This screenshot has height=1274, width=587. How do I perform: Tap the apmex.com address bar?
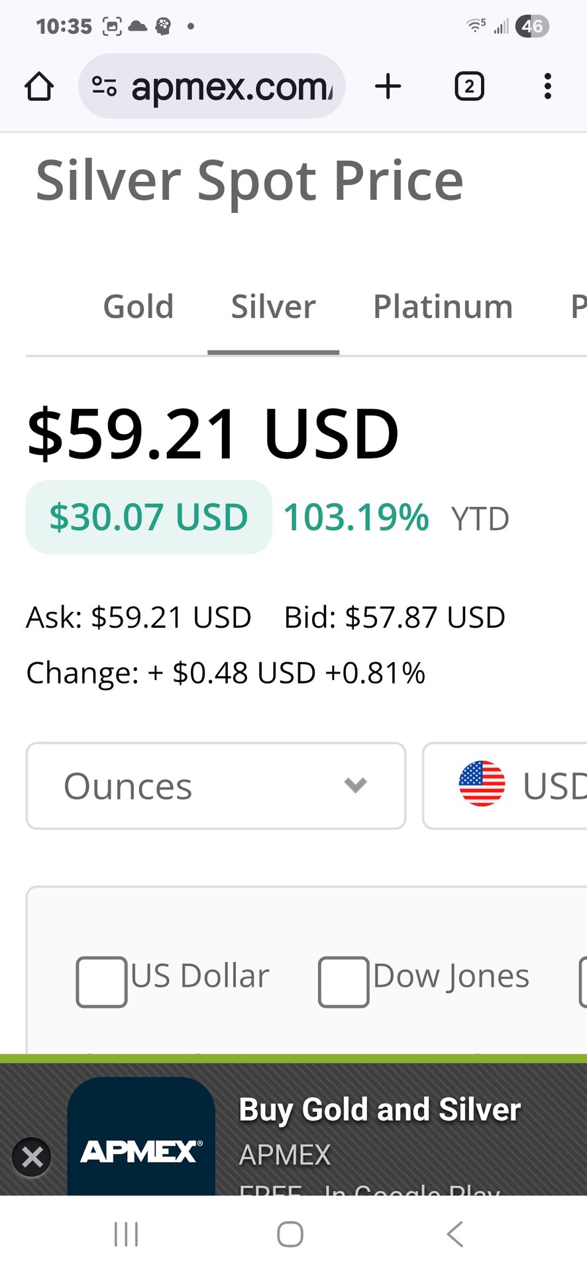(232, 87)
